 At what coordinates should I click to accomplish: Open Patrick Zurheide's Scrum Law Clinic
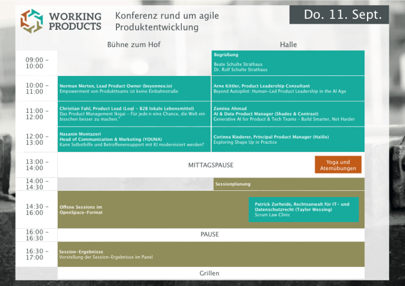[x=304, y=210]
